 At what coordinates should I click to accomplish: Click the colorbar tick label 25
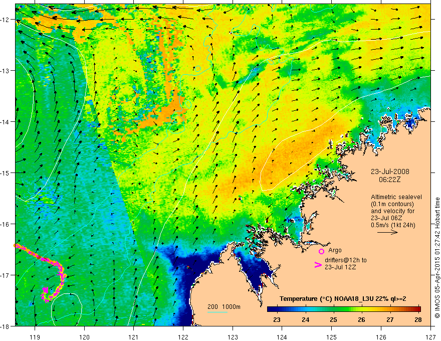[334, 319]
